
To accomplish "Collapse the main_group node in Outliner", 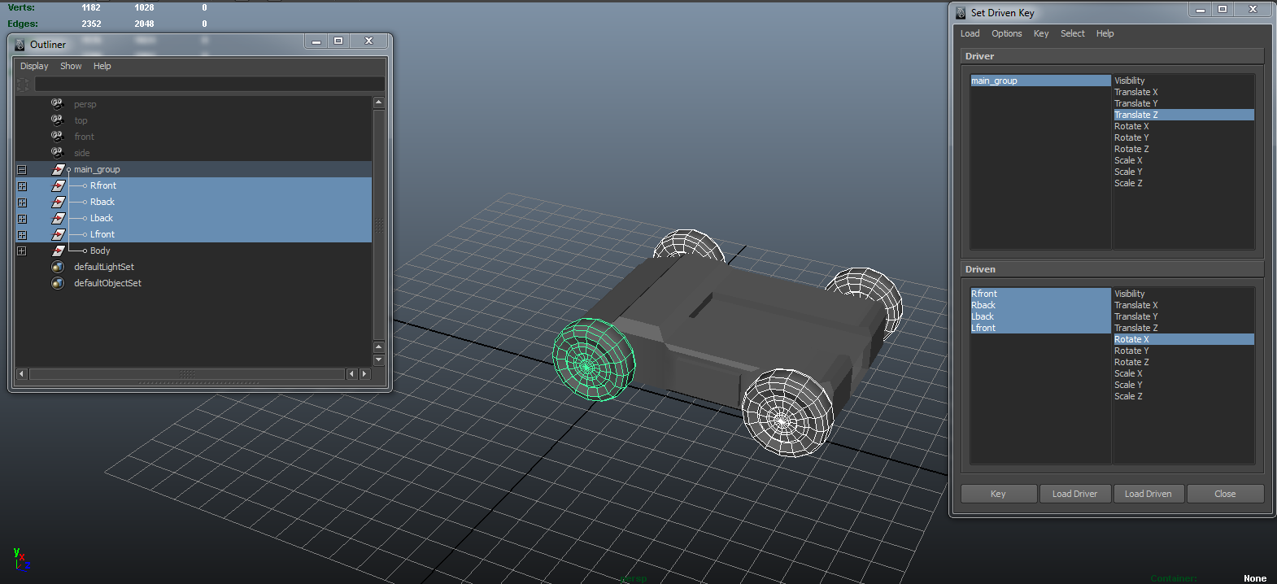I will click(x=22, y=170).
